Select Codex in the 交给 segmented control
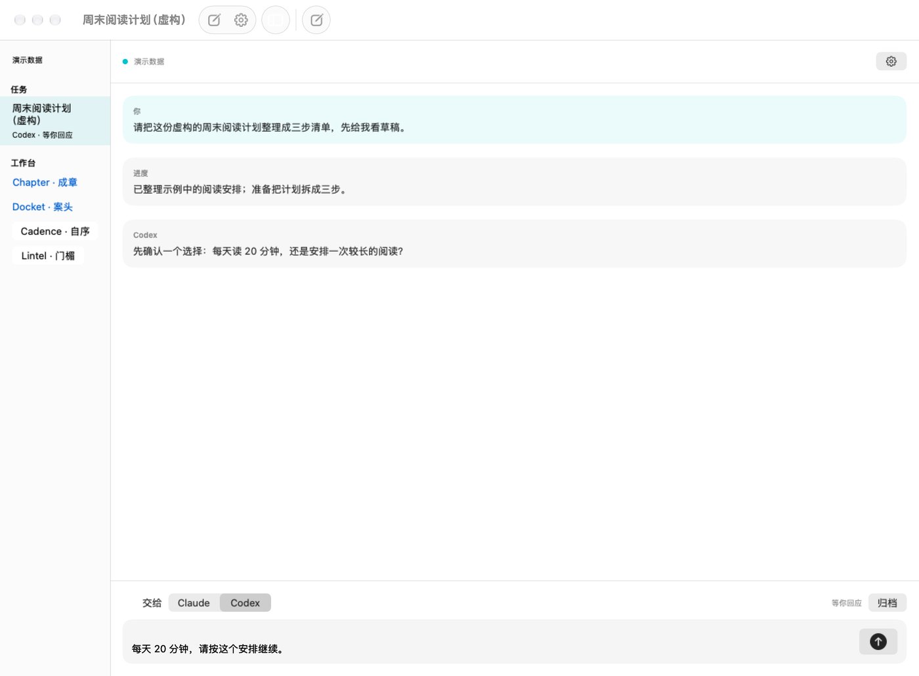The height and width of the screenshot is (676, 919). point(245,603)
